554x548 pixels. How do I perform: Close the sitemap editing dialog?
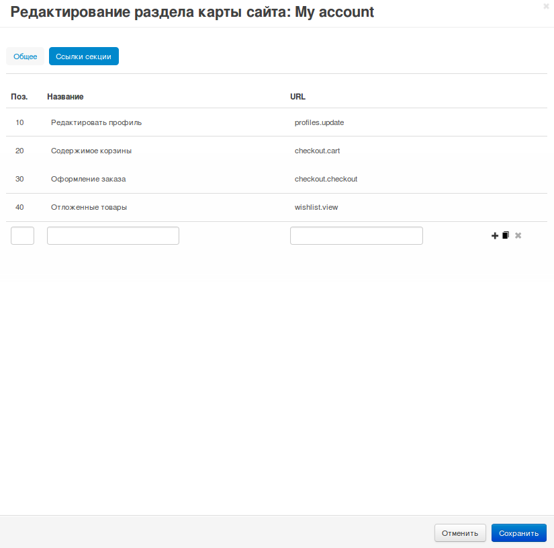point(545,7)
